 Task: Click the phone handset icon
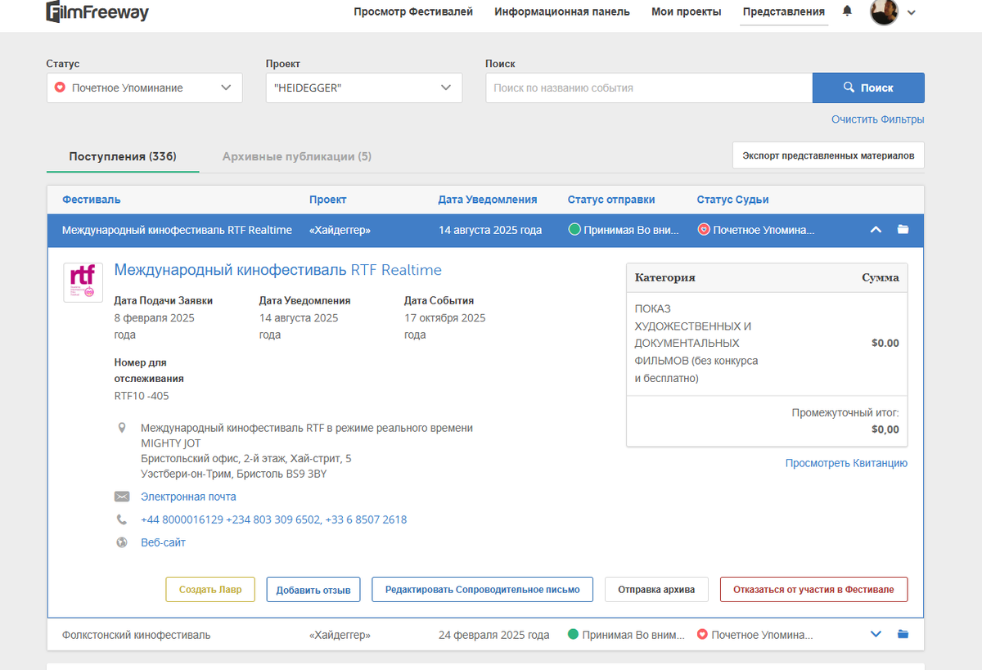point(122,519)
